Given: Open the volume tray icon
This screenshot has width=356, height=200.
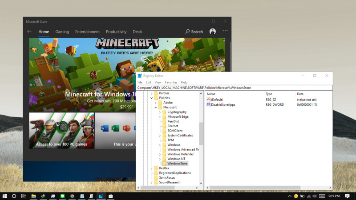Looking at the screenshot, I should tap(315, 196).
